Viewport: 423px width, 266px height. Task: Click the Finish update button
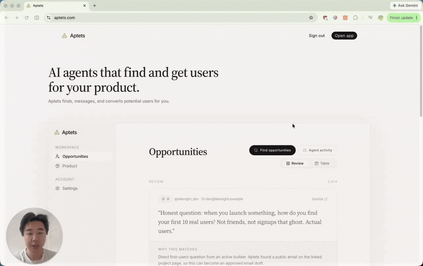coord(401,18)
